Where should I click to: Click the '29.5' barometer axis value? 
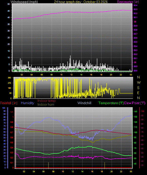tap(135, 42)
